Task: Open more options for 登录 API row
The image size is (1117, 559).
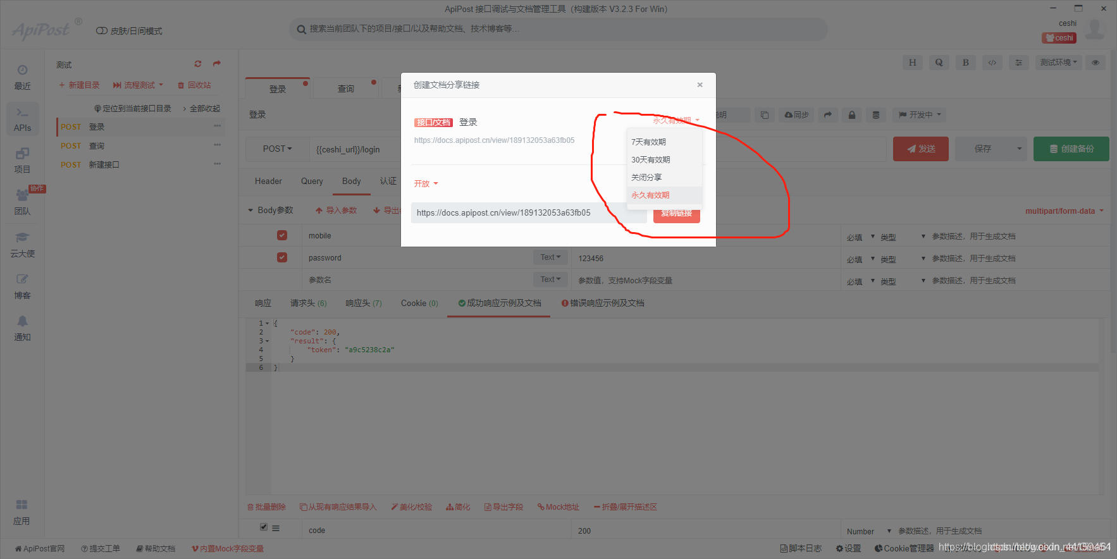Action: tap(217, 126)
